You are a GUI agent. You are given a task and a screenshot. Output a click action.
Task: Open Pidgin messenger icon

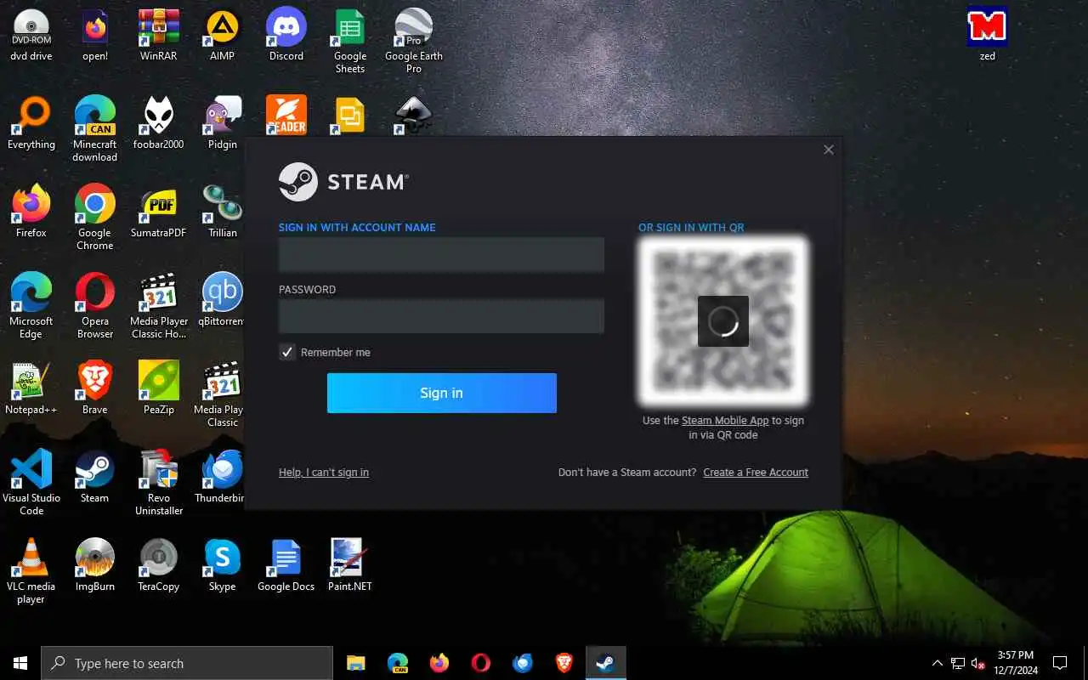coord(223,124)
